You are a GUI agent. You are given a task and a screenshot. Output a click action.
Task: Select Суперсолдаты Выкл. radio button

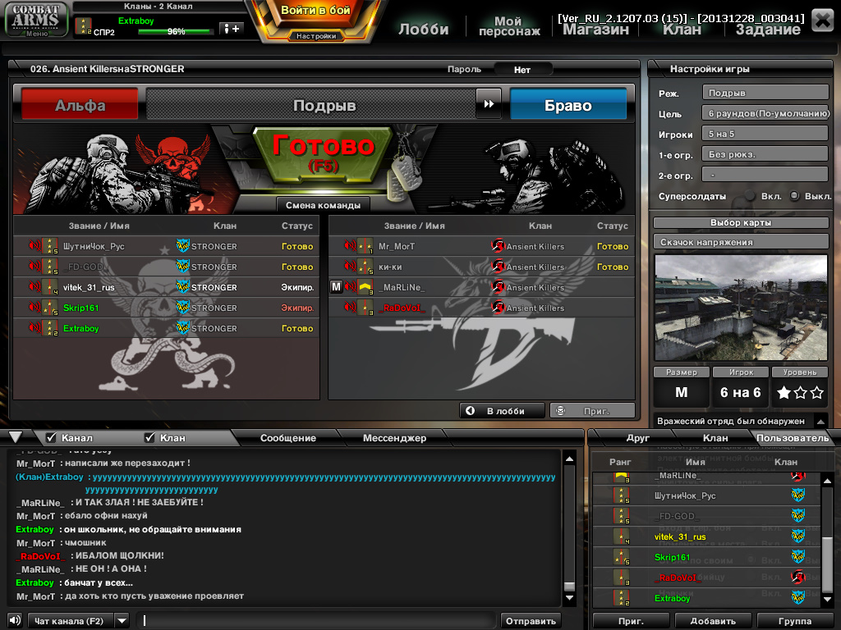pyautogui.click(x=795, y=196)
